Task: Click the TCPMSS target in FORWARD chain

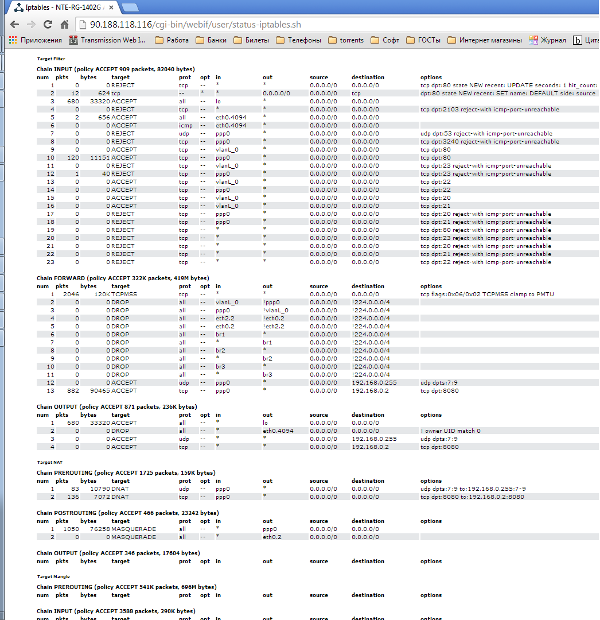Action: click(124, 294)
